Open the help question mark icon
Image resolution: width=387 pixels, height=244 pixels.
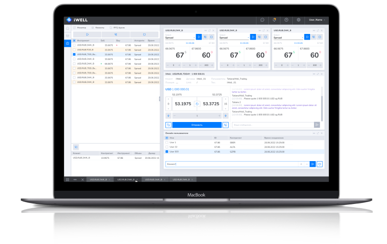tap(286, 20)
